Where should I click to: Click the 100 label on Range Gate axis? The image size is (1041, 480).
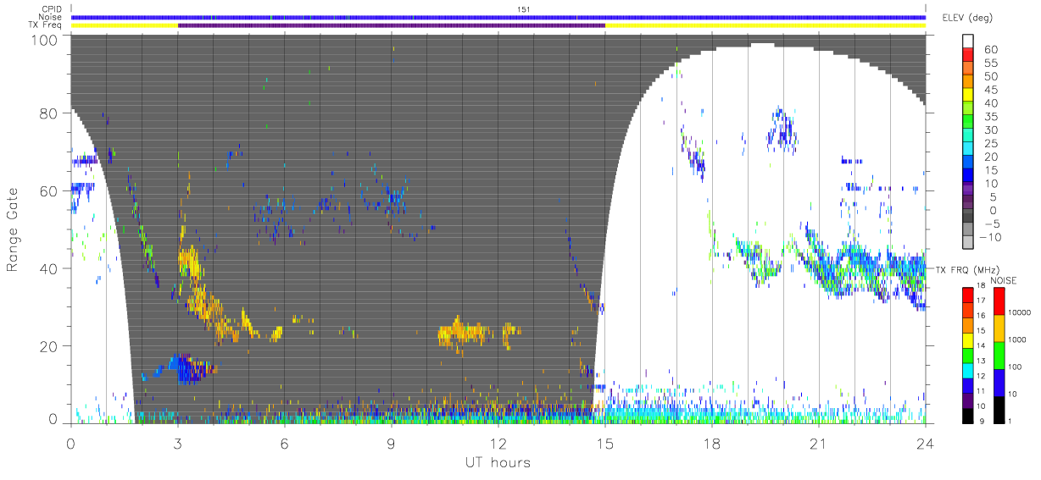coord(46,39)
